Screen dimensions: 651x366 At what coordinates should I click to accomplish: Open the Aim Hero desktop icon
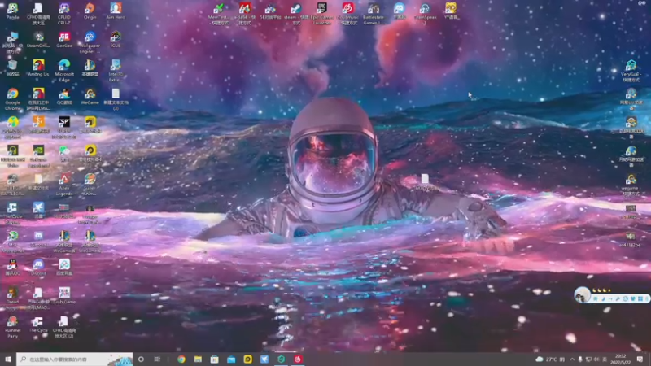[116, 11]
